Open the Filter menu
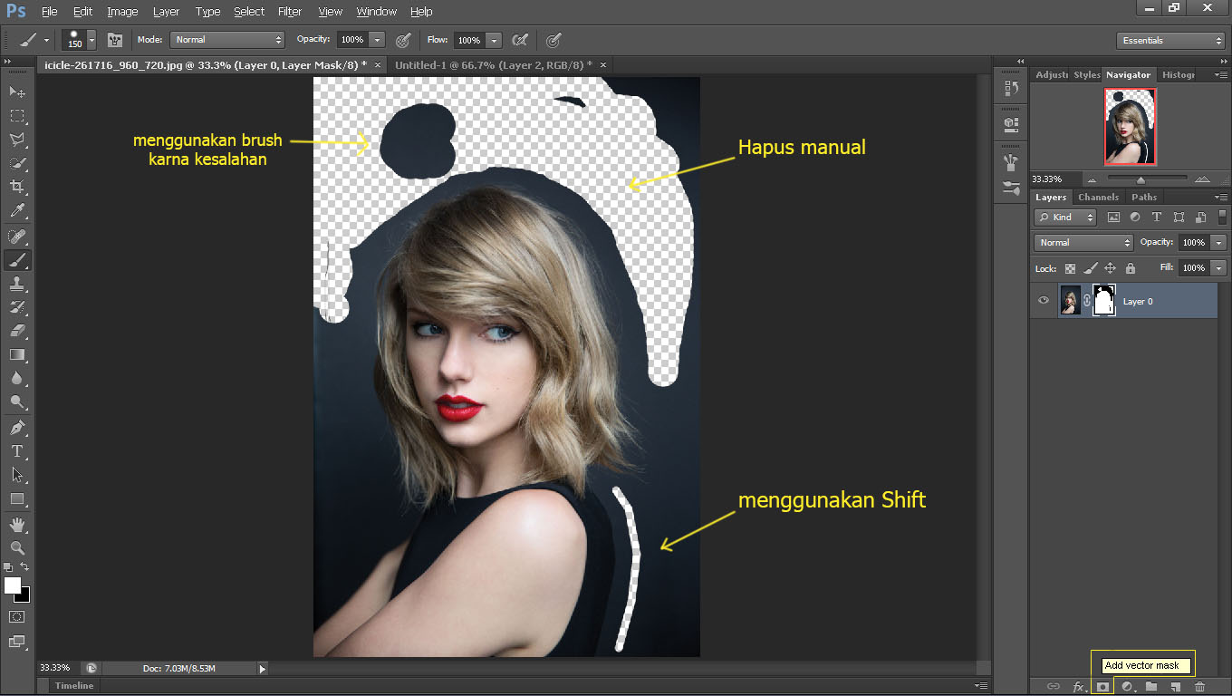Screen dimensions: 1232x696 click(290, 12)
